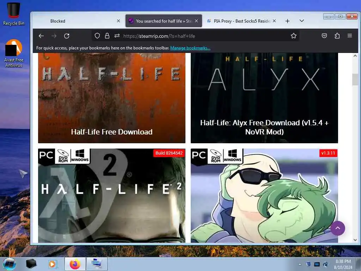Click the PC label on v1.3.11 card
Image resolution: width=361 pixels, height=271 pixels.
click(x=199, y=155)
